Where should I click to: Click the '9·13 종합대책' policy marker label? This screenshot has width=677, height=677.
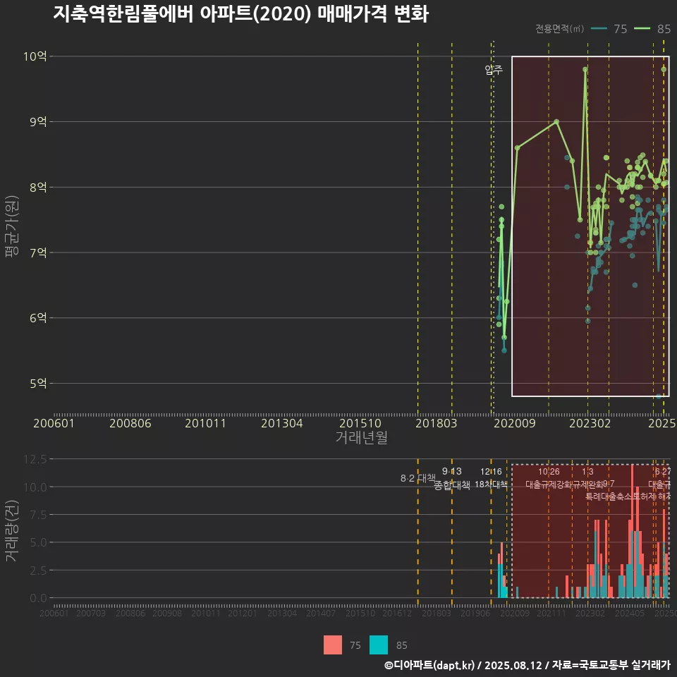(x=451, y=478)
